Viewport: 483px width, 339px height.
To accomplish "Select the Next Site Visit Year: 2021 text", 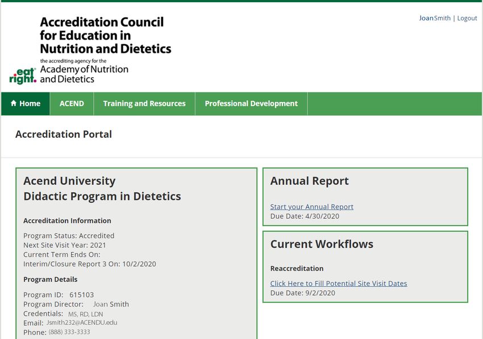I will [x=65, y=245].
